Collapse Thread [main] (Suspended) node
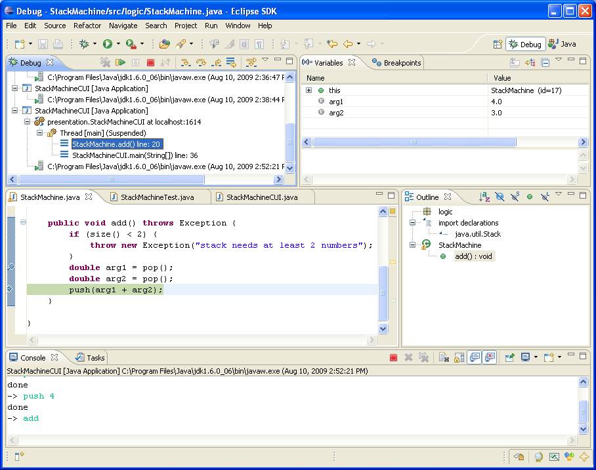Image resolution: width=596 pixels, height=470 pixels. coord(39,133)
